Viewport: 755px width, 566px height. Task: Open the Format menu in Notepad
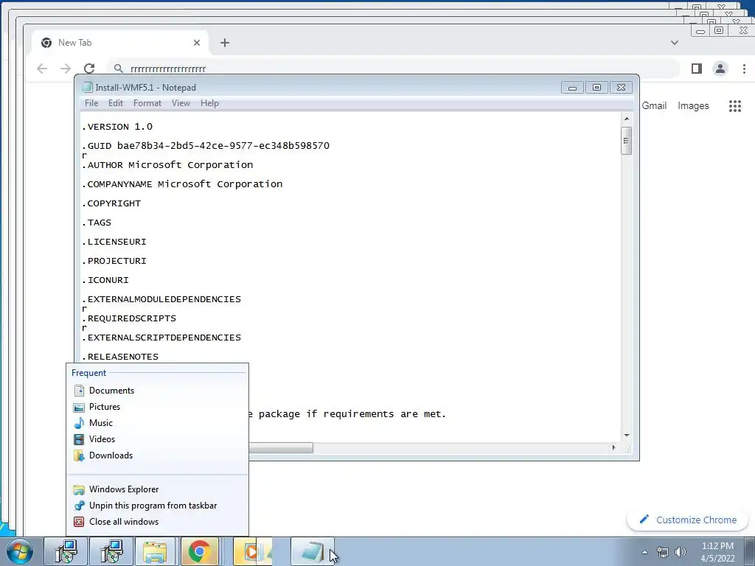[x=147, y=103]
